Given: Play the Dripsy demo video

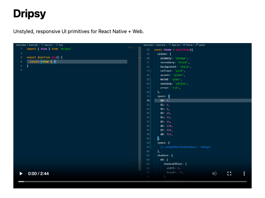Looking at the screenshot, I should (x=21, y=174).
